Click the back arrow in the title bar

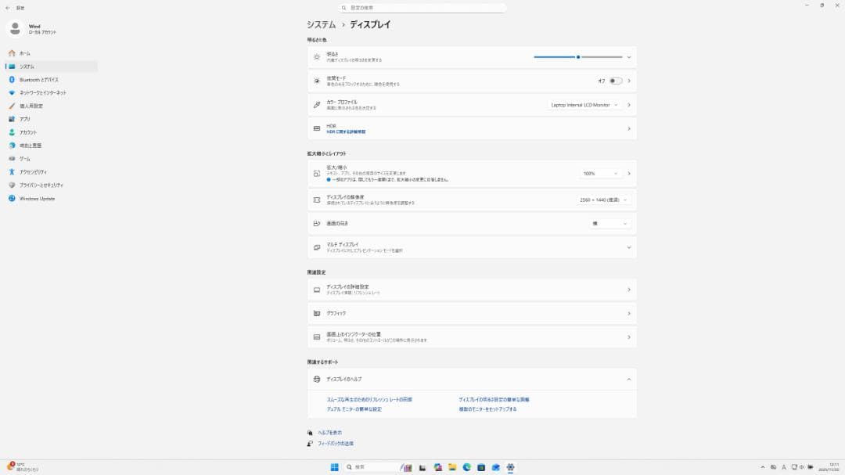(x=7, y=7)
